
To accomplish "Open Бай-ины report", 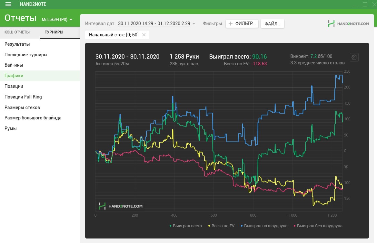I will click(40, 65).
